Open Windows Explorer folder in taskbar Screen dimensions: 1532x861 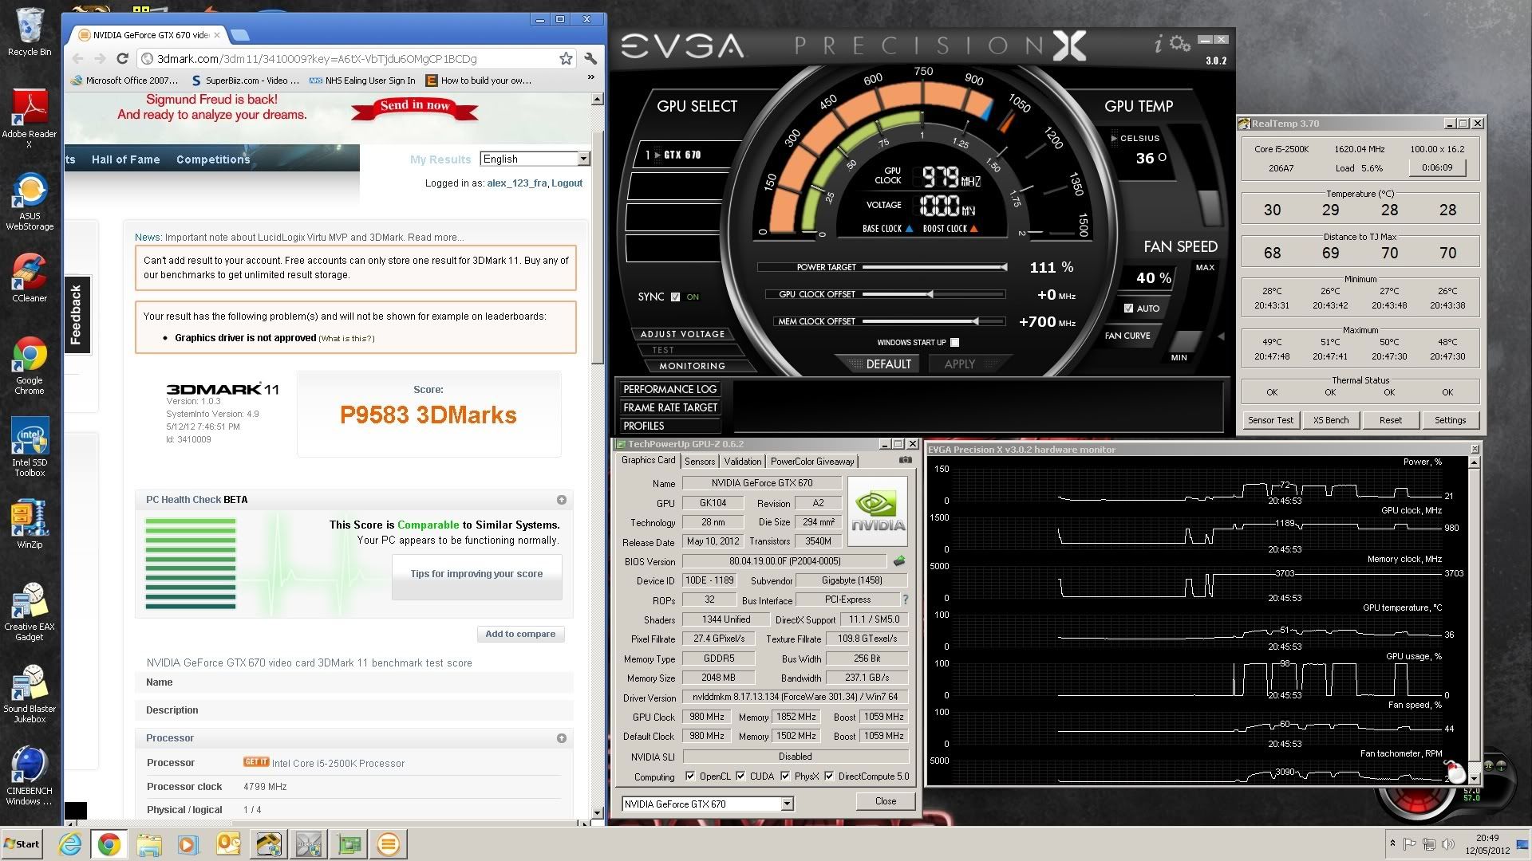(148, 844)
